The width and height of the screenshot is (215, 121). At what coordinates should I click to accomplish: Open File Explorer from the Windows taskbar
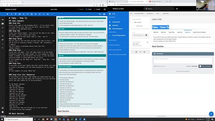(x=43, y=119)
